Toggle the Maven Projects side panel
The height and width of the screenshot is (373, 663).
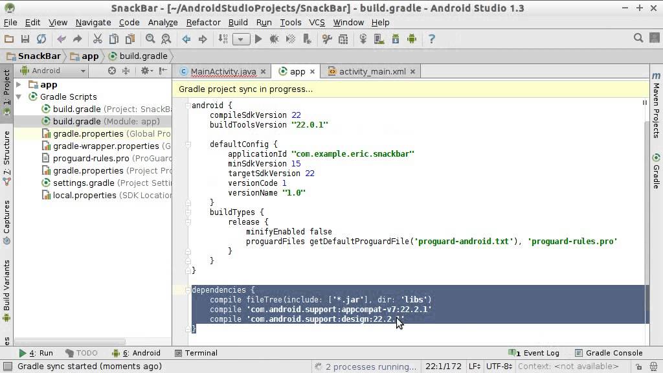tap(656, 106)
